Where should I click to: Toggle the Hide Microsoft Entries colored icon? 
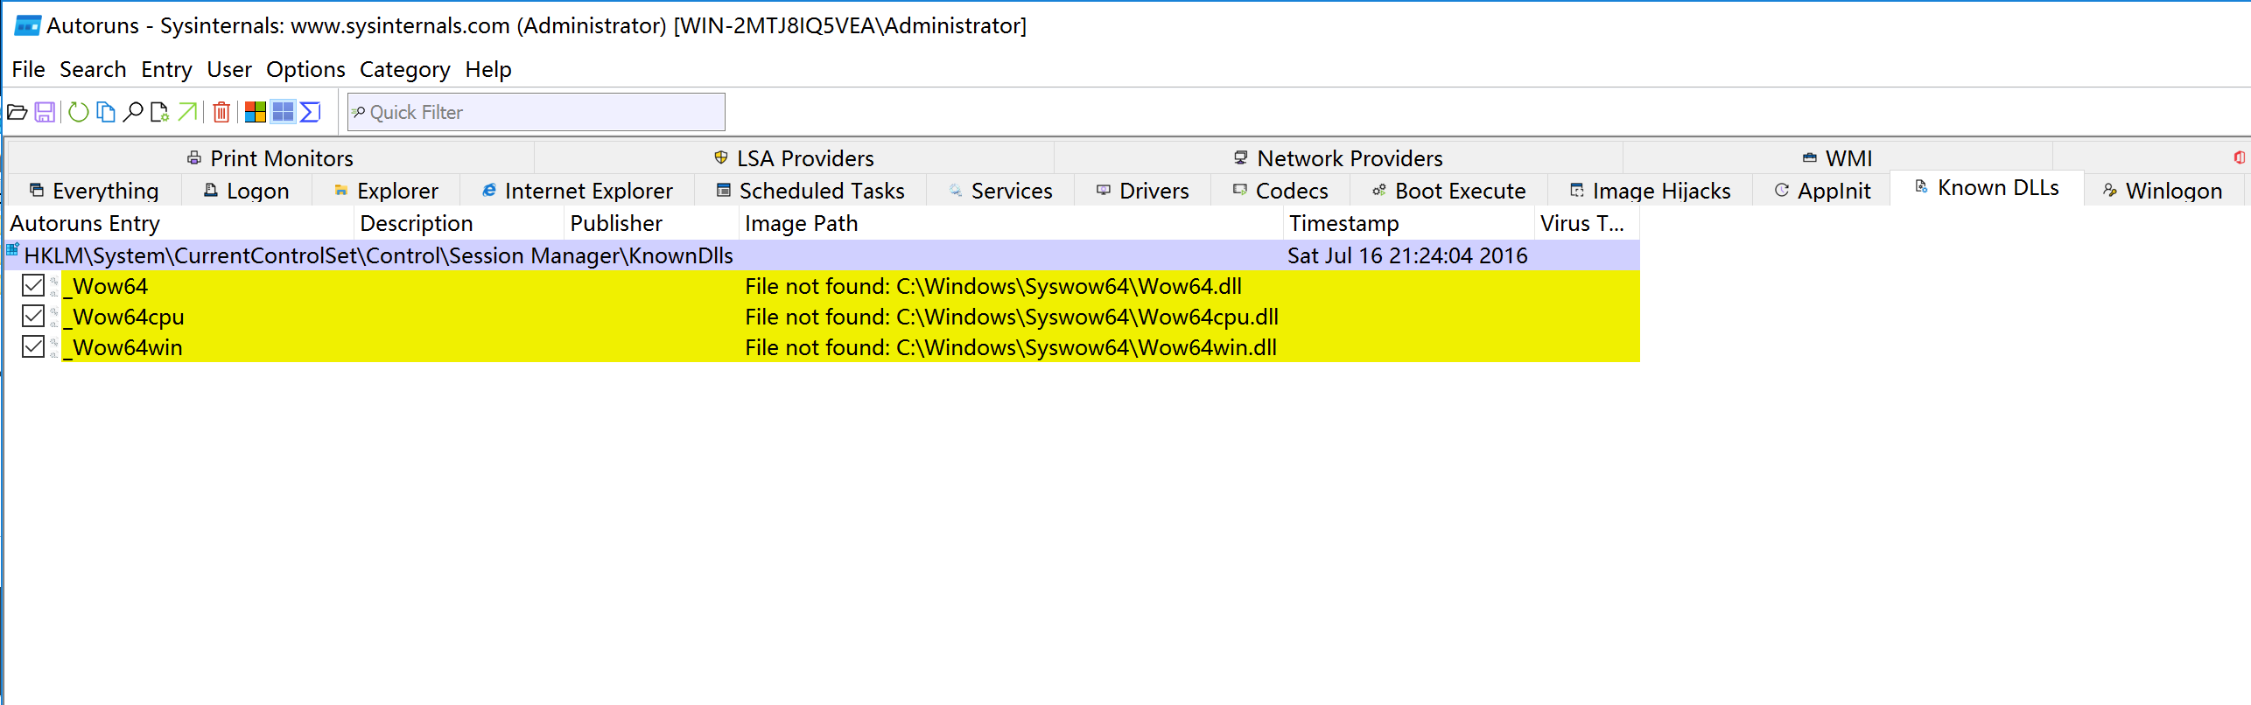coord(255,112)
